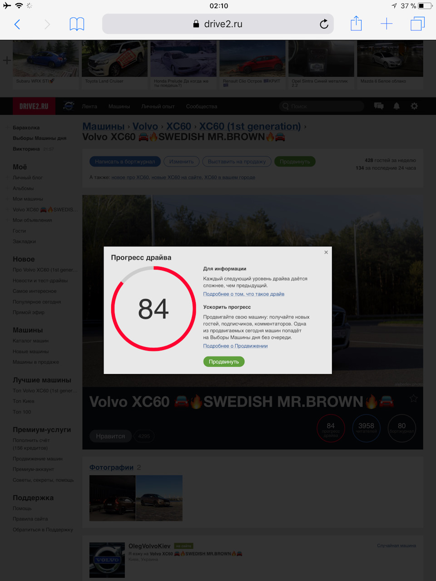Screen dimensions: 436x581
Task: Open Топ 100 sidebar link
Action: tap(22, 412)
